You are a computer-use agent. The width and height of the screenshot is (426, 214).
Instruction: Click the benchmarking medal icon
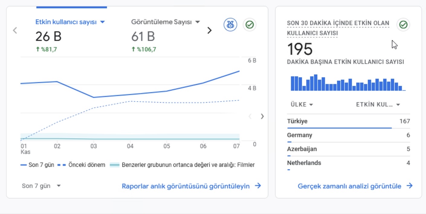(x=230, y=25)
